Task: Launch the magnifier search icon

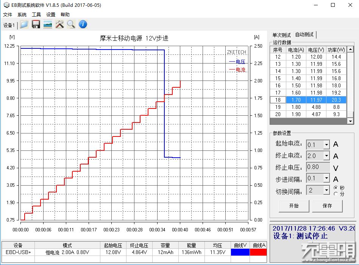Action: (x=71, y=24)
